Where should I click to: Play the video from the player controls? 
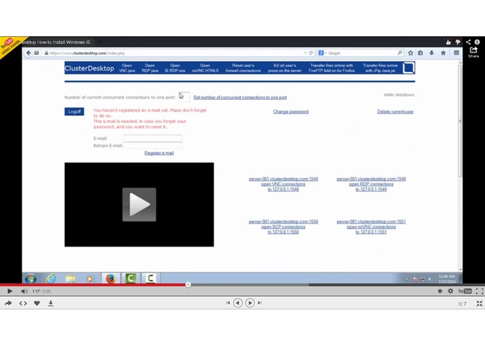[x=10, y=291]
